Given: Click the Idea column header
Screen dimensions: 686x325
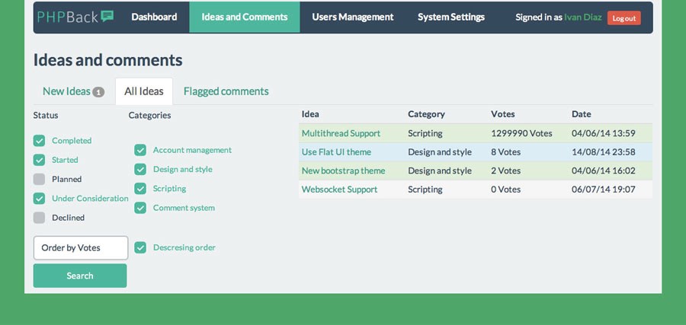Looking at the screenshot, I should (310, 114).
